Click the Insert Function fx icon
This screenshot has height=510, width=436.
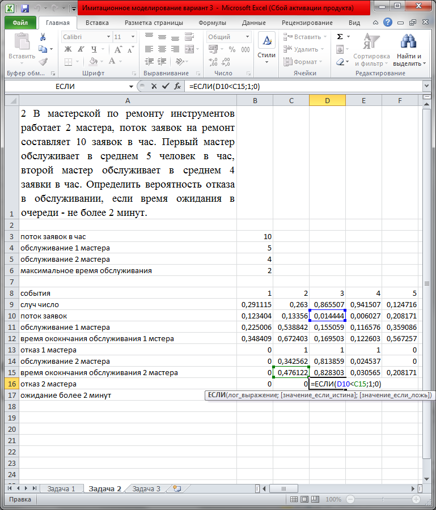[177, 86]
